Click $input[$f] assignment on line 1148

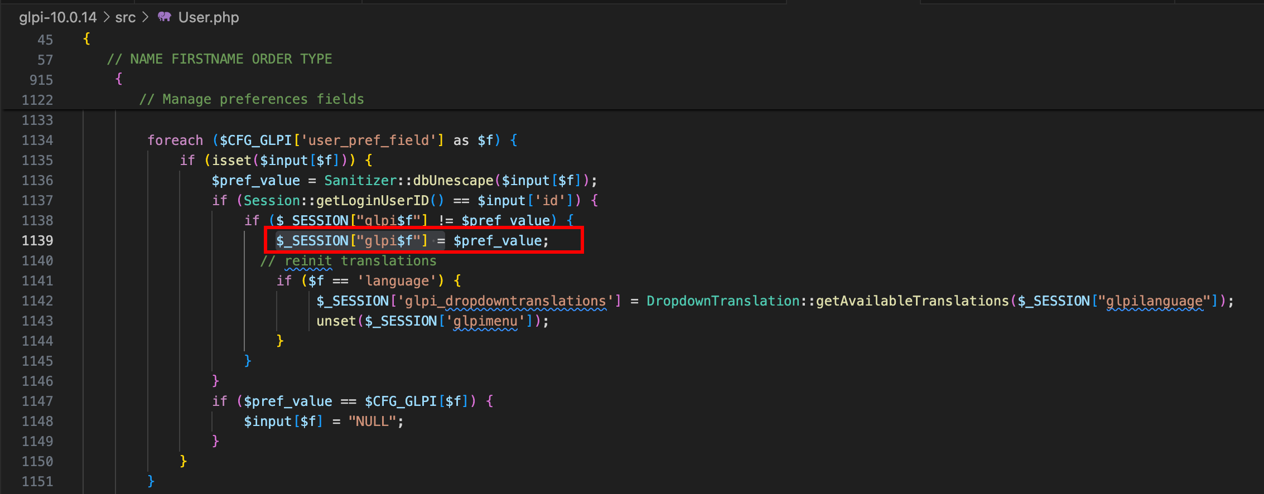coord(283,421)
